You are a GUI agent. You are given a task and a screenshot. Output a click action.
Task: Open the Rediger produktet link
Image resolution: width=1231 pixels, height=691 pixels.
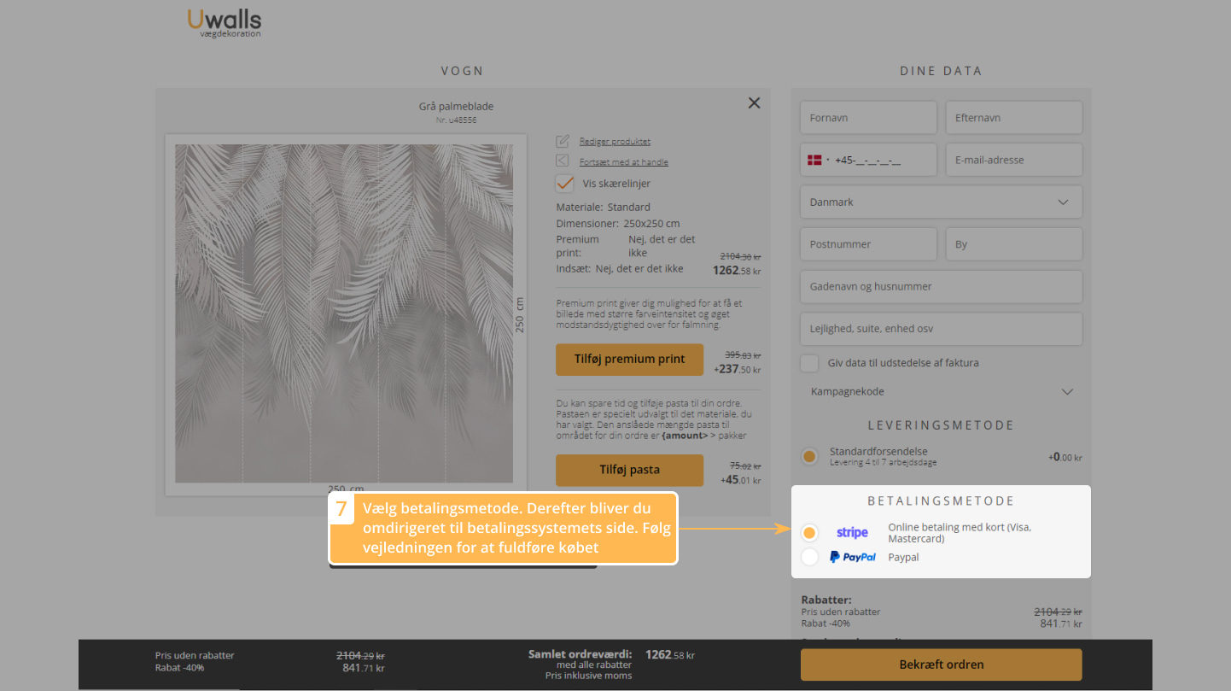pos(615,141)
